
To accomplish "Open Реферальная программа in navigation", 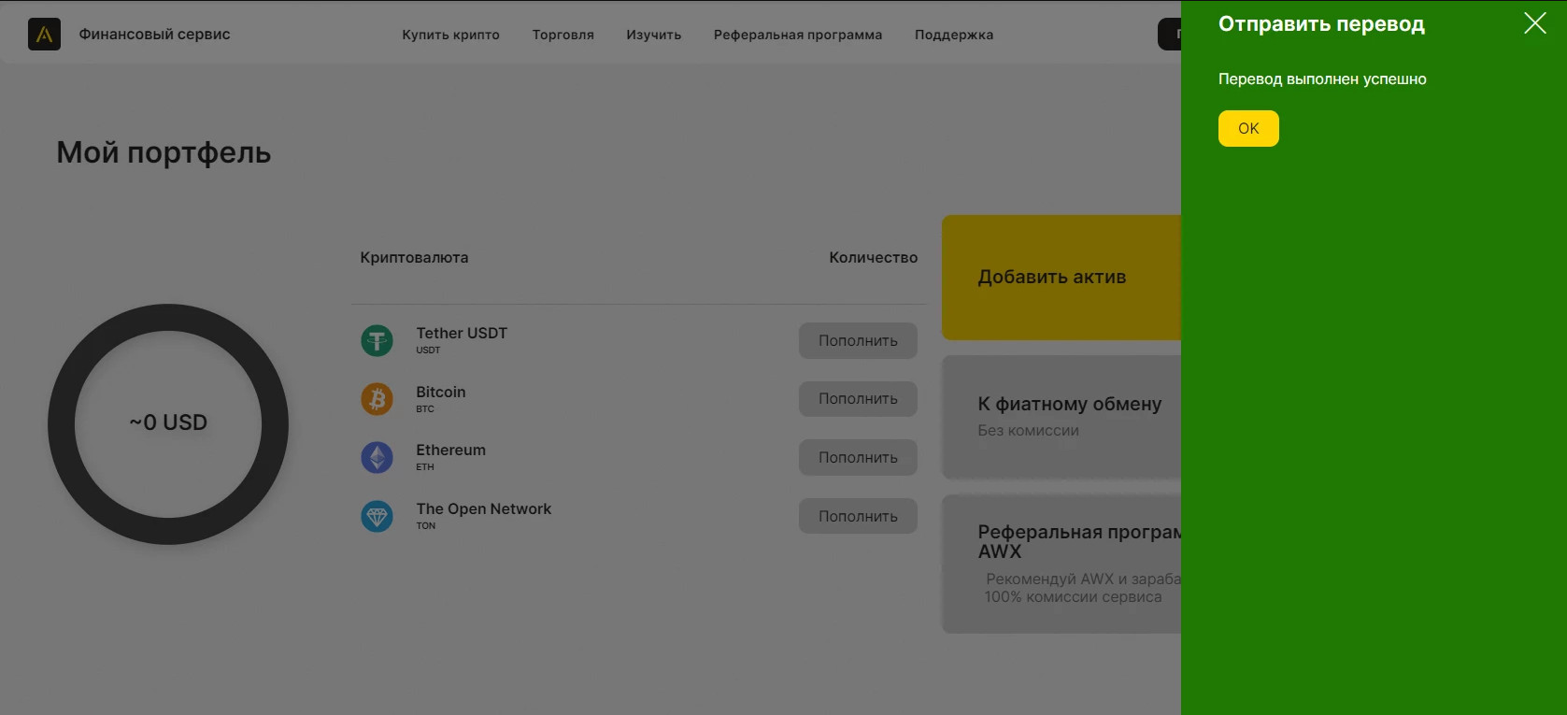I will click(797, 35).
